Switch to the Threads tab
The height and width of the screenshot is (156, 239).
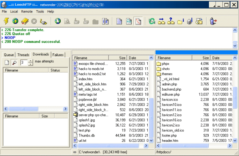(x=23, y=55)
